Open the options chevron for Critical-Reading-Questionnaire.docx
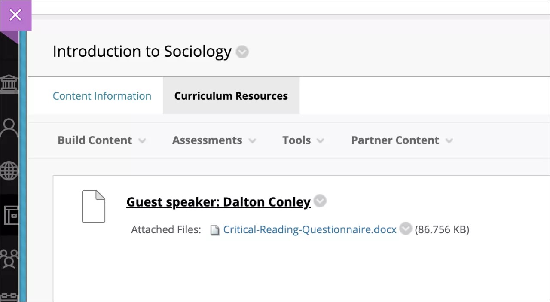 pos(406,229)
